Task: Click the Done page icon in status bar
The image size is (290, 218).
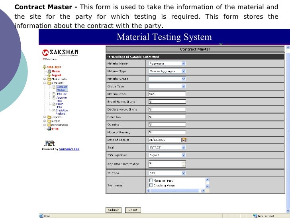Action: click(x=41, y=216)
